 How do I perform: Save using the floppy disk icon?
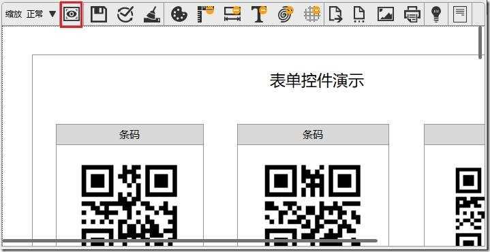(x=99, y=14)
